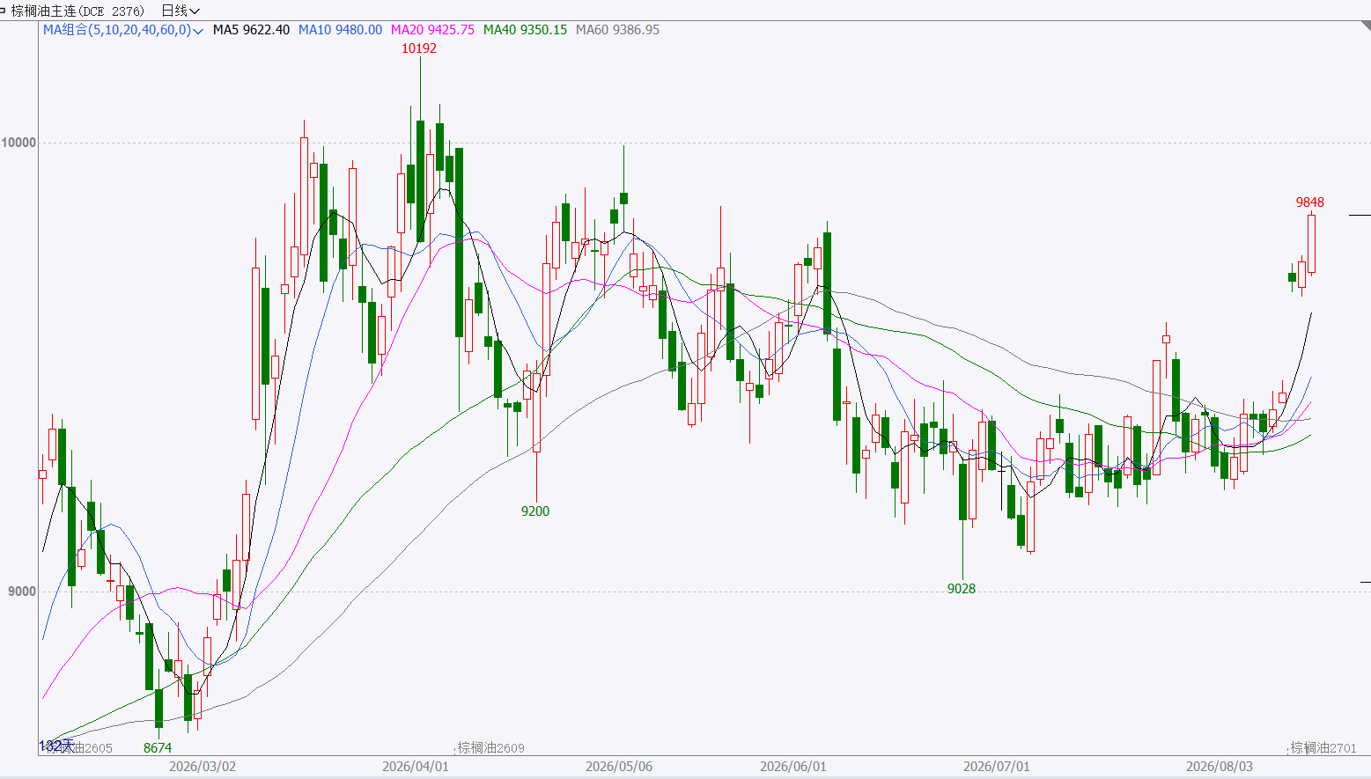Open the 日线 period dropdown

tap(181, 11)
